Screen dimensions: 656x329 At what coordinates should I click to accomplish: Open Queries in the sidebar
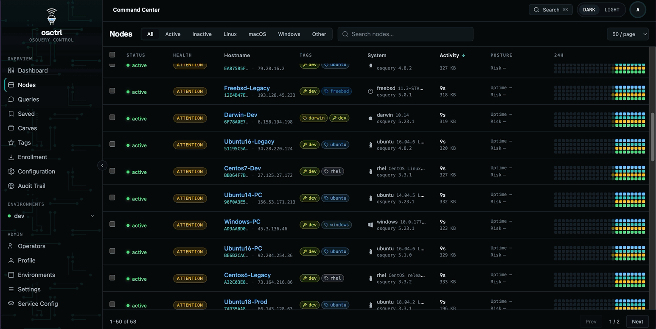click(x=28, y=99)
